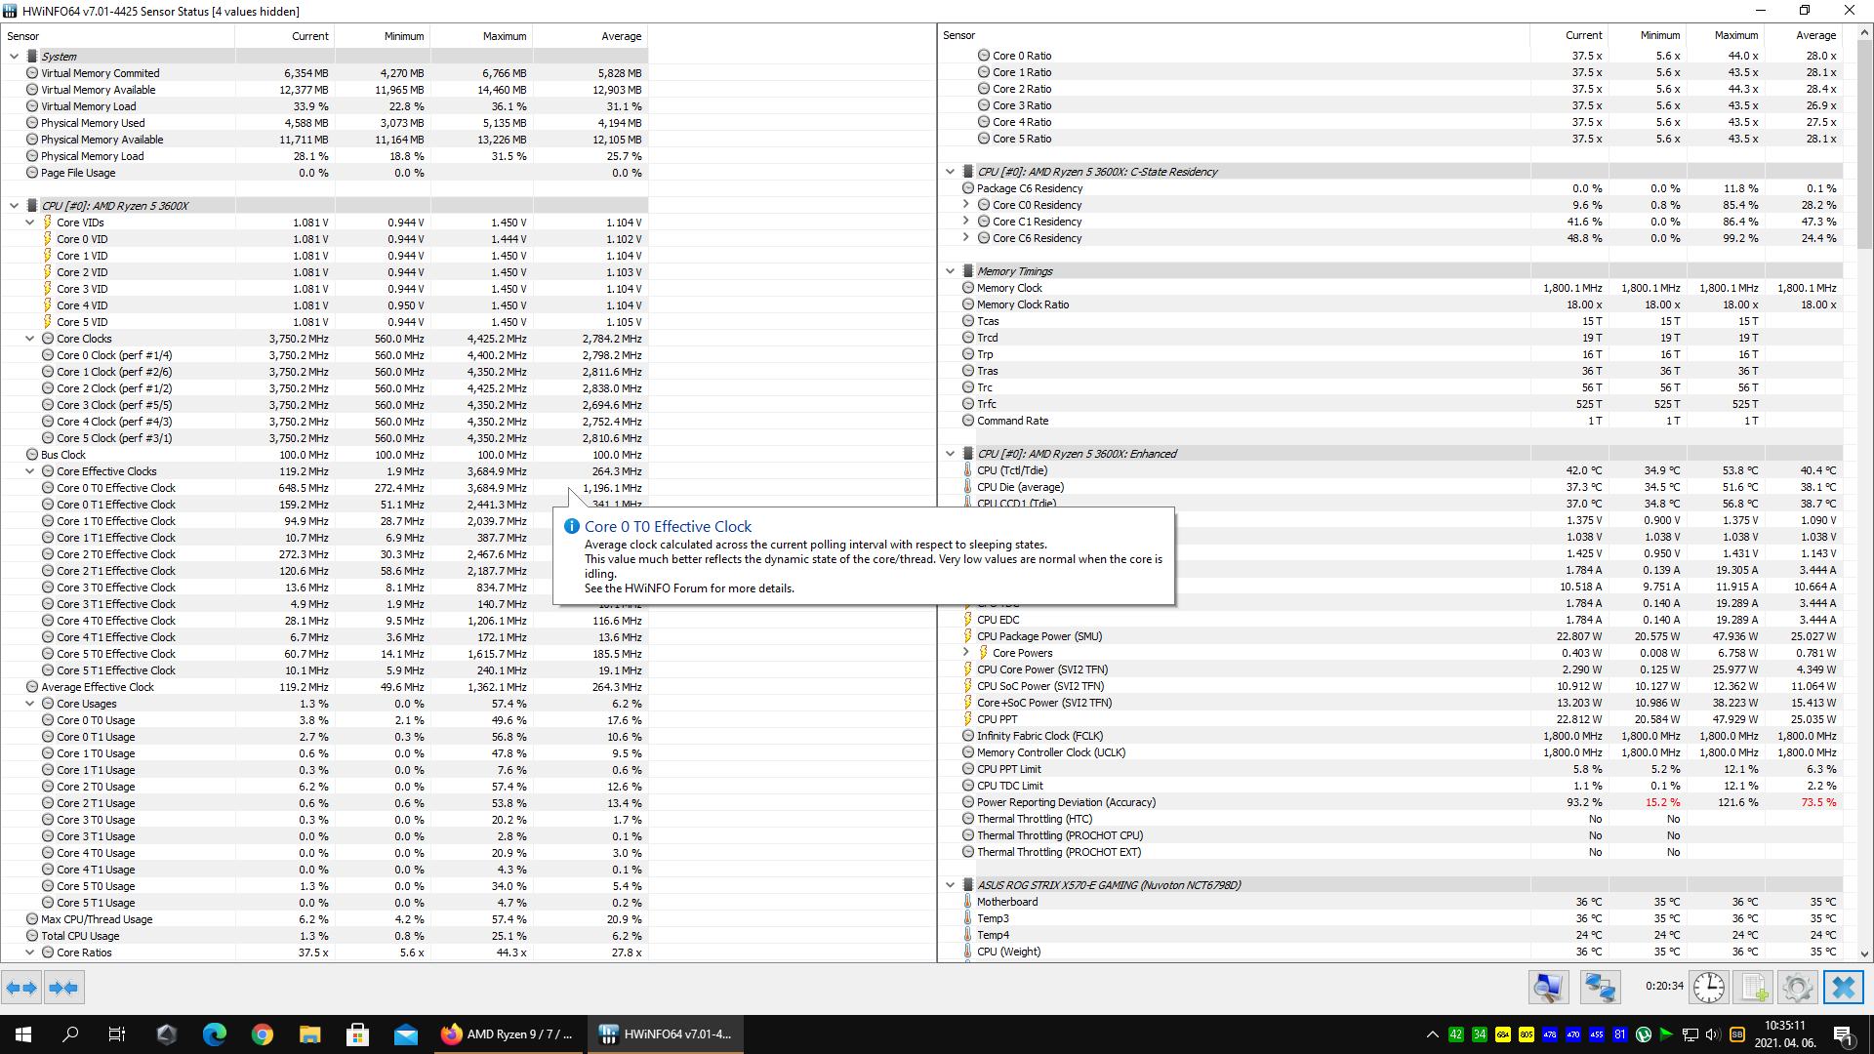This screenshot has height=1054, width=1874.
Task: Click the right panel Sensor column header
Action: pos(1235,35)
